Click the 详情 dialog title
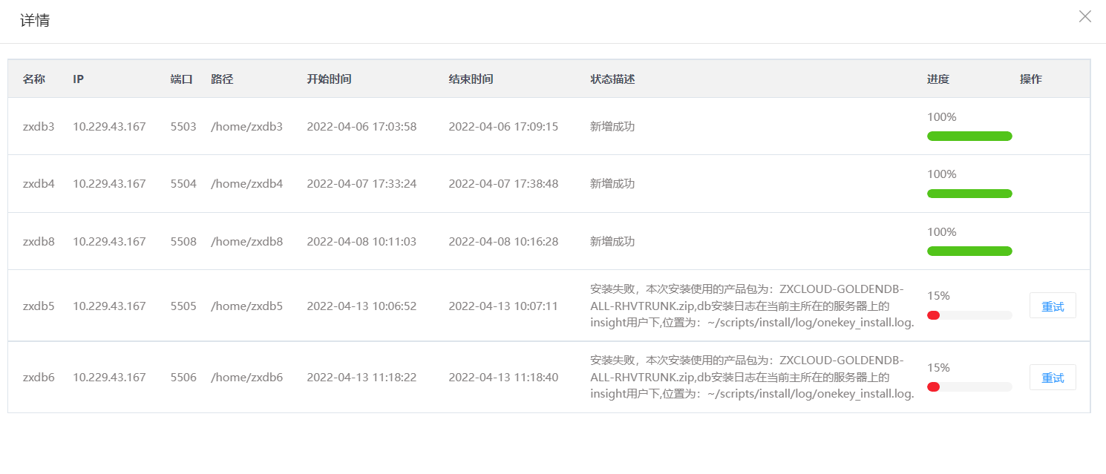Screen dimensions: 1106x474 point(35,21)
